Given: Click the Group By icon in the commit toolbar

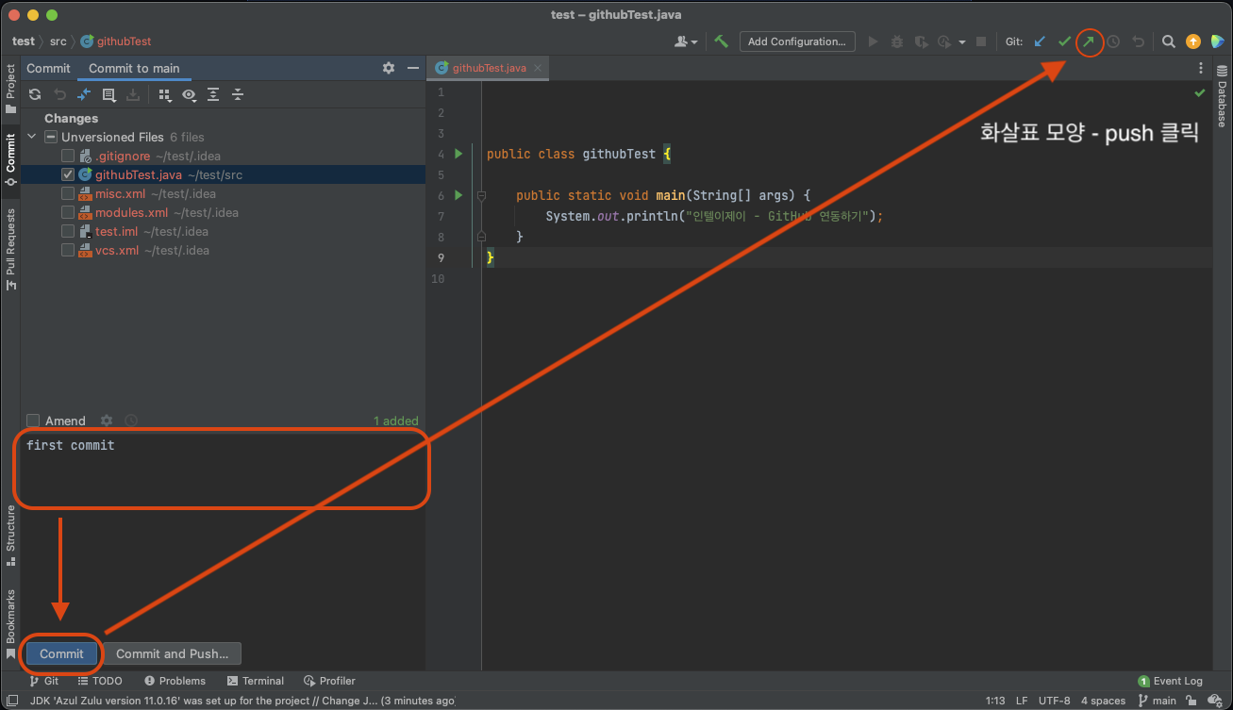Looking at the screenshot, I should coord(165,94).
